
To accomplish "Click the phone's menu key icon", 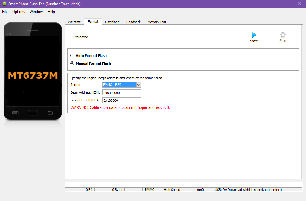I will (15, 113).
